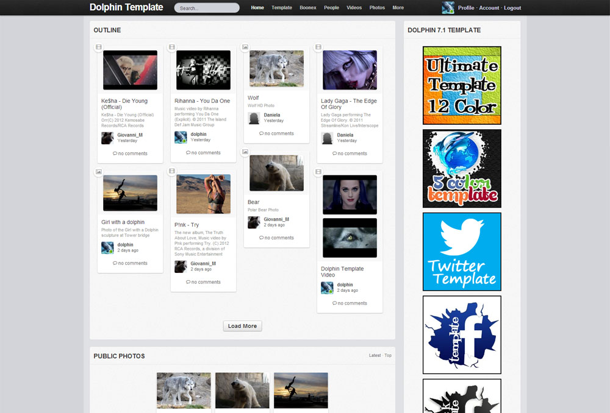
Task: Open the Girl with a dolphin photo thumbnail
Action: point(131,193)
